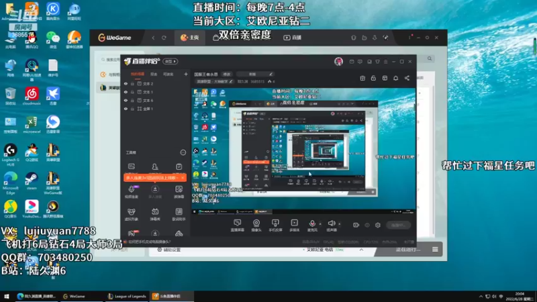This screenshot has width=537, height=302.
Task: Hide the 全屏 1 source layer
Action: [x=126, y=109]
